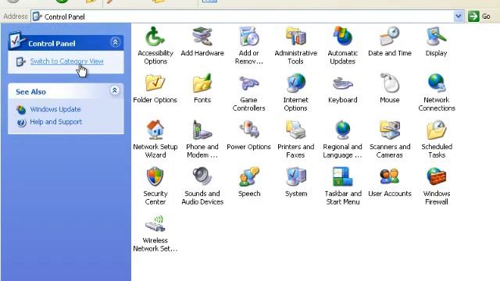Open Printers and Faxes icon
The height and width of the screenshot is (281, 500).
(x=295, y=130)
